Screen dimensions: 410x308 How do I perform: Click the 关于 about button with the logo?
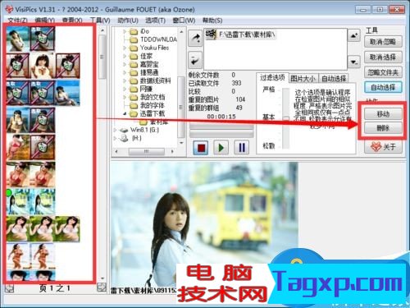(383, 147)
